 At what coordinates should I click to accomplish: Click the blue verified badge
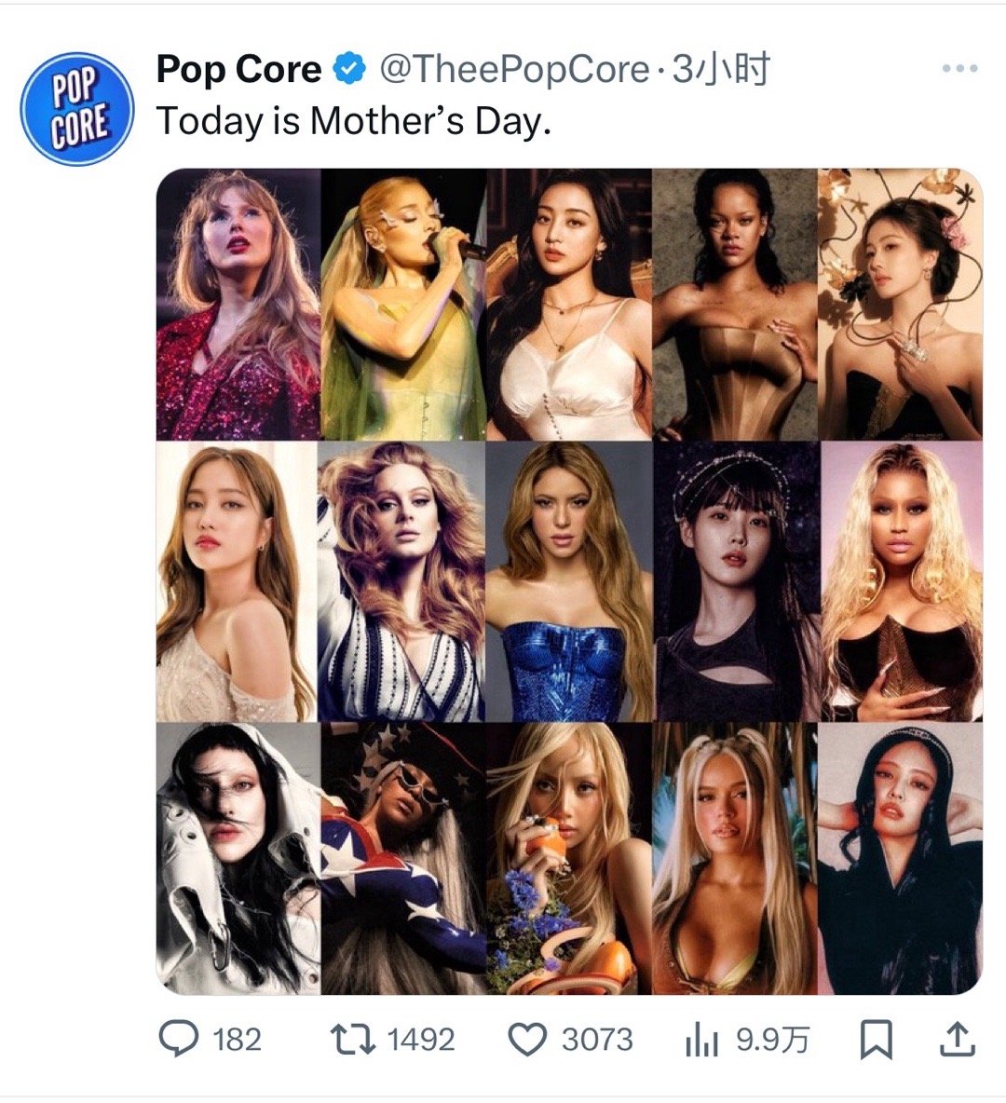[349, 69]
